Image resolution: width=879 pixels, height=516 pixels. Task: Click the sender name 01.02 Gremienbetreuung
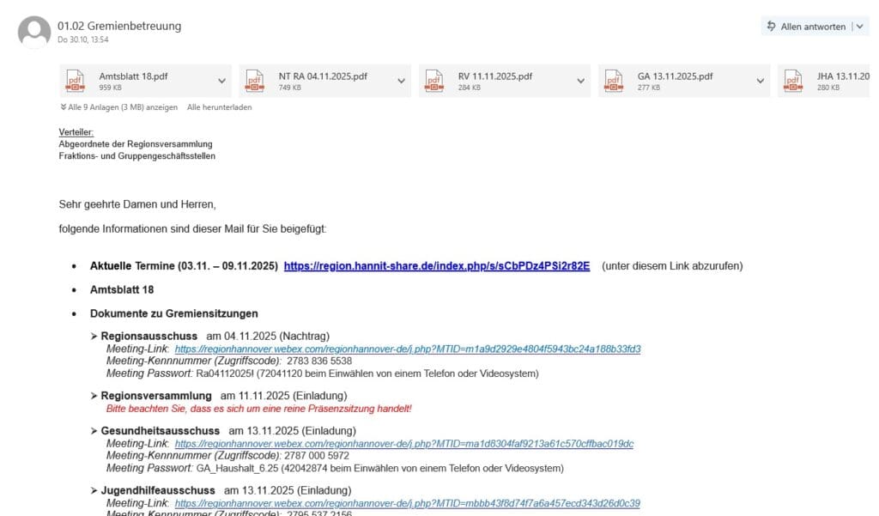point(119,26)
